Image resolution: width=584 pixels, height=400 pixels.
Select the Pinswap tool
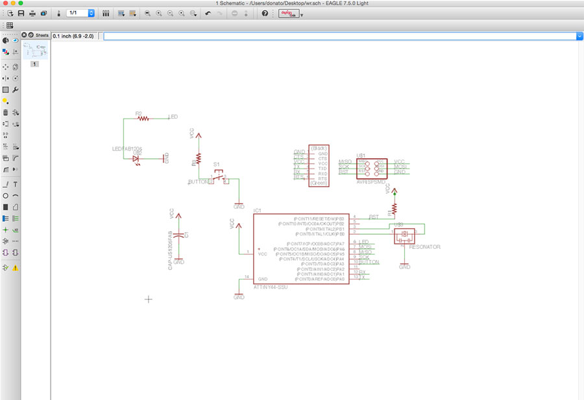(5, 124)
